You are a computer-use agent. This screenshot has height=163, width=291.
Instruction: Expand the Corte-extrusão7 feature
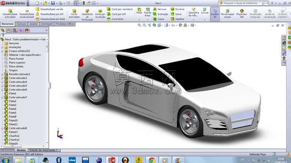(2, 97)
